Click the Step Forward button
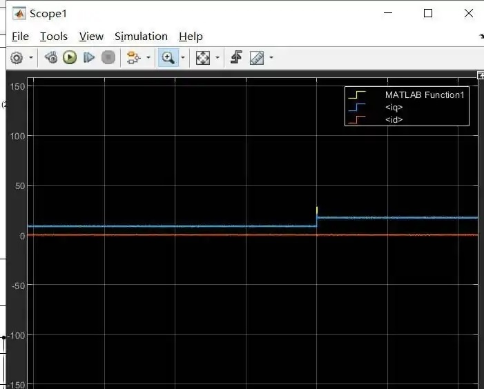484x389 pixels. click(x=89, y=58)
